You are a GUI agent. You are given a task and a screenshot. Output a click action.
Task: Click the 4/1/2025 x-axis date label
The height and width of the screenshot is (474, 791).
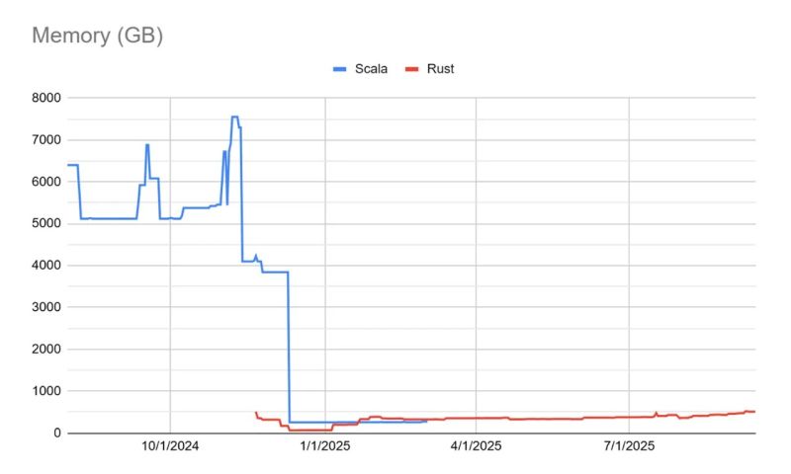[477, 447]
